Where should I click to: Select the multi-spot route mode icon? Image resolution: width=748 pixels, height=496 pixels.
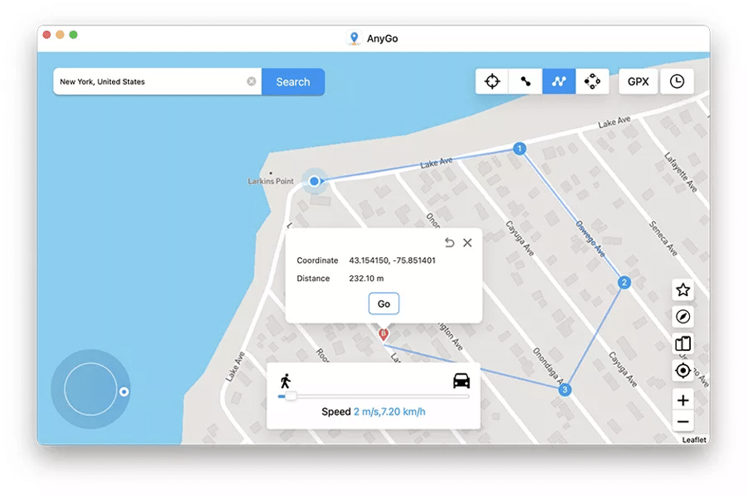[x=559, y=81]
